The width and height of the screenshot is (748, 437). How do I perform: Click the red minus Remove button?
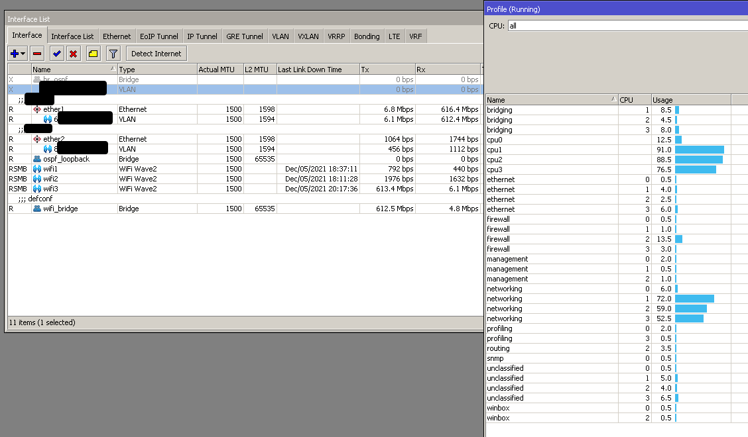37,54
